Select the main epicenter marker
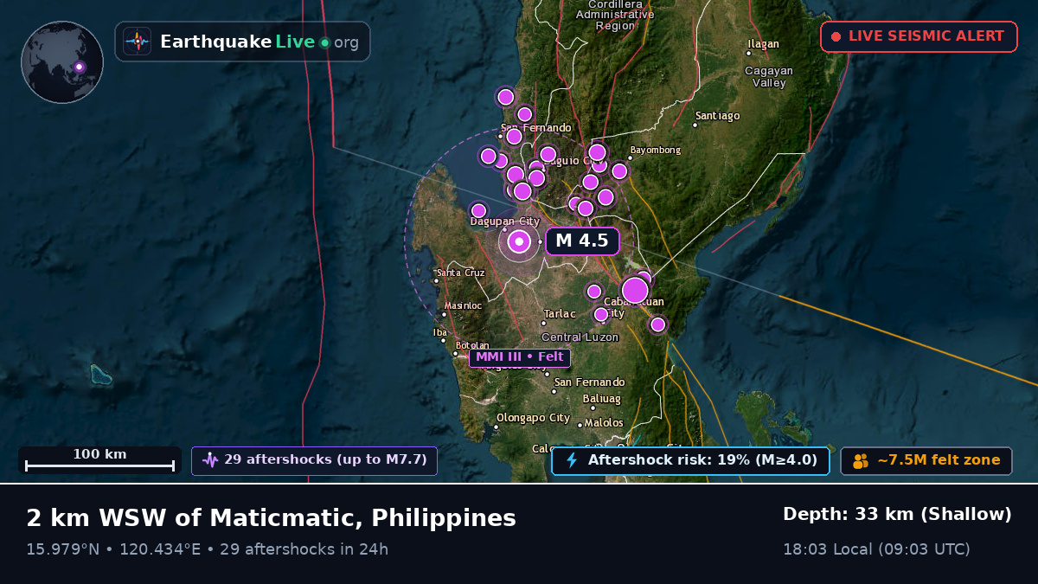Viewport: 1038px width, 584px height. point(519,241)
